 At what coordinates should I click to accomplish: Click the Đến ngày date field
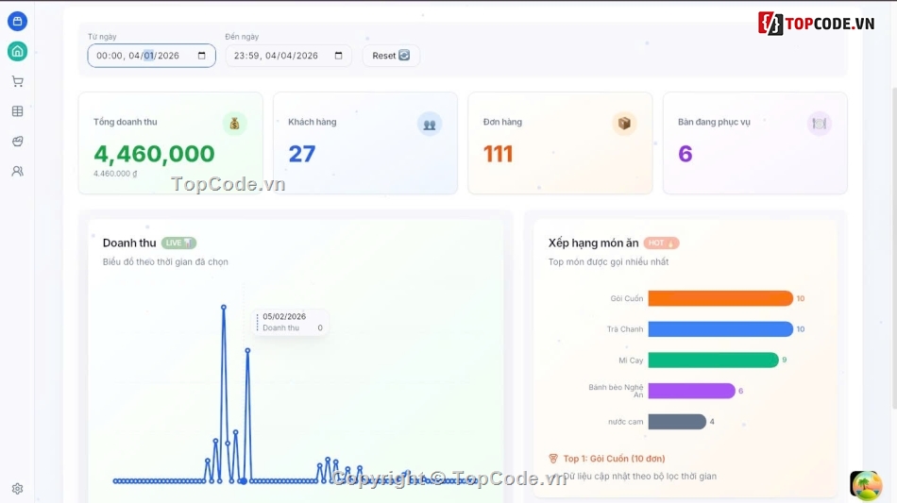click(288, 56)
